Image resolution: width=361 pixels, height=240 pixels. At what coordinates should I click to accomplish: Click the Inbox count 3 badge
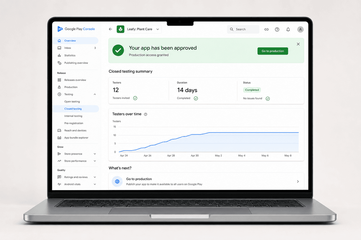point(95,48)
